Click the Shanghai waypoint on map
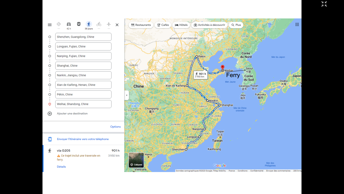This screenshot has width=344, height=194. coord(220,105)
